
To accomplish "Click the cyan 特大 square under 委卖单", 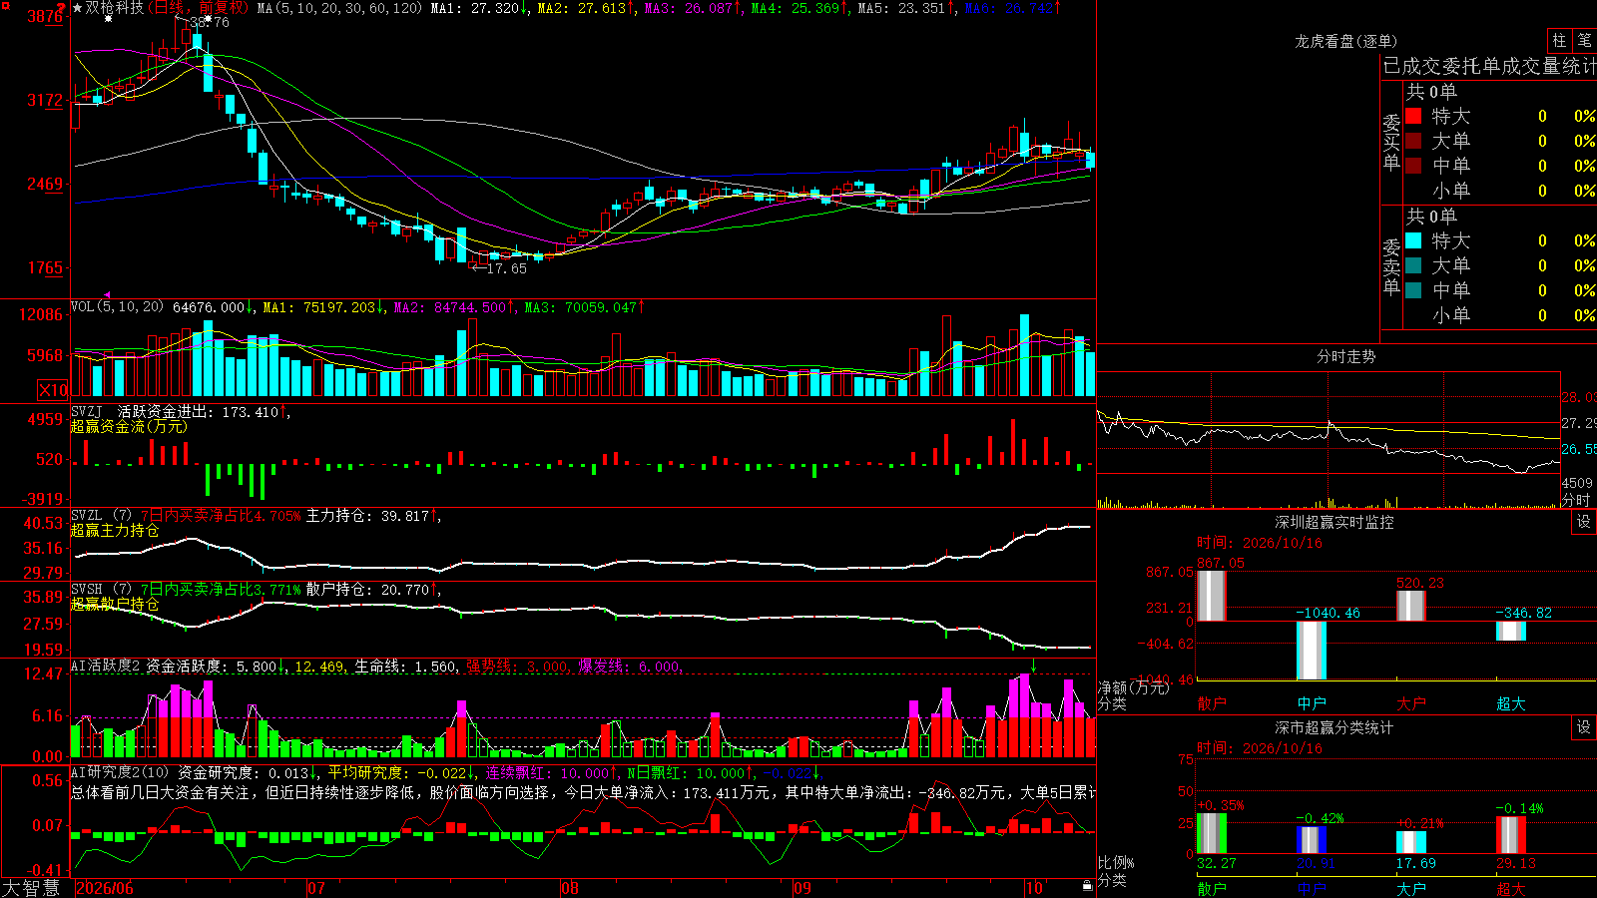I will click(1413, 240).
